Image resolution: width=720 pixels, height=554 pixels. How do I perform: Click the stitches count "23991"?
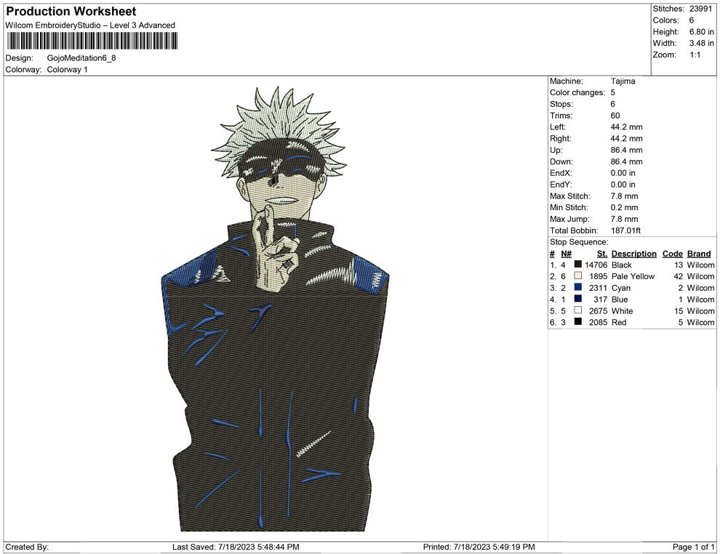coord(700,9)
